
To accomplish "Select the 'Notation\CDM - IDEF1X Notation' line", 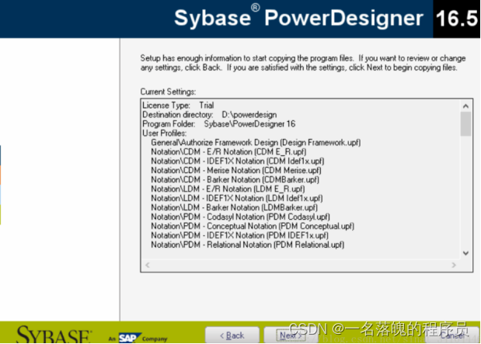I will pos(238,161).
